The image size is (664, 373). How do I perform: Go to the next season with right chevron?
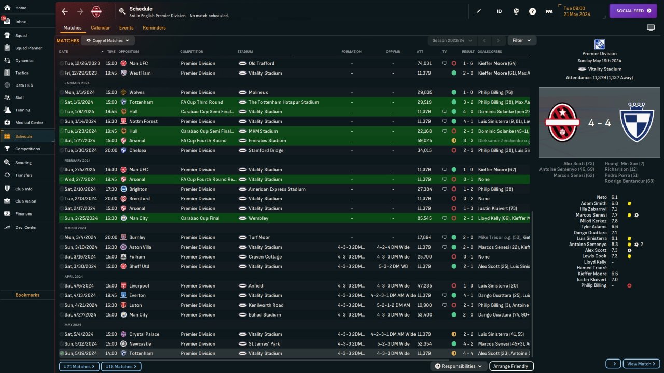click(x=498, y=40)
